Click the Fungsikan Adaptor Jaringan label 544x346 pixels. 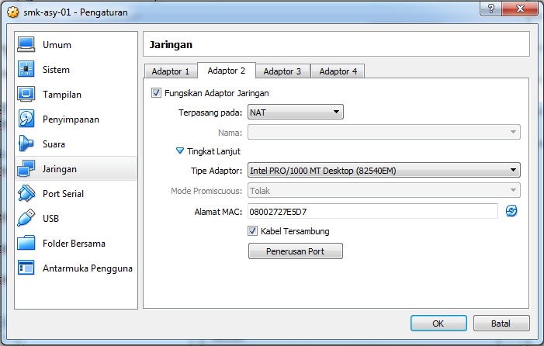point(217,93)
